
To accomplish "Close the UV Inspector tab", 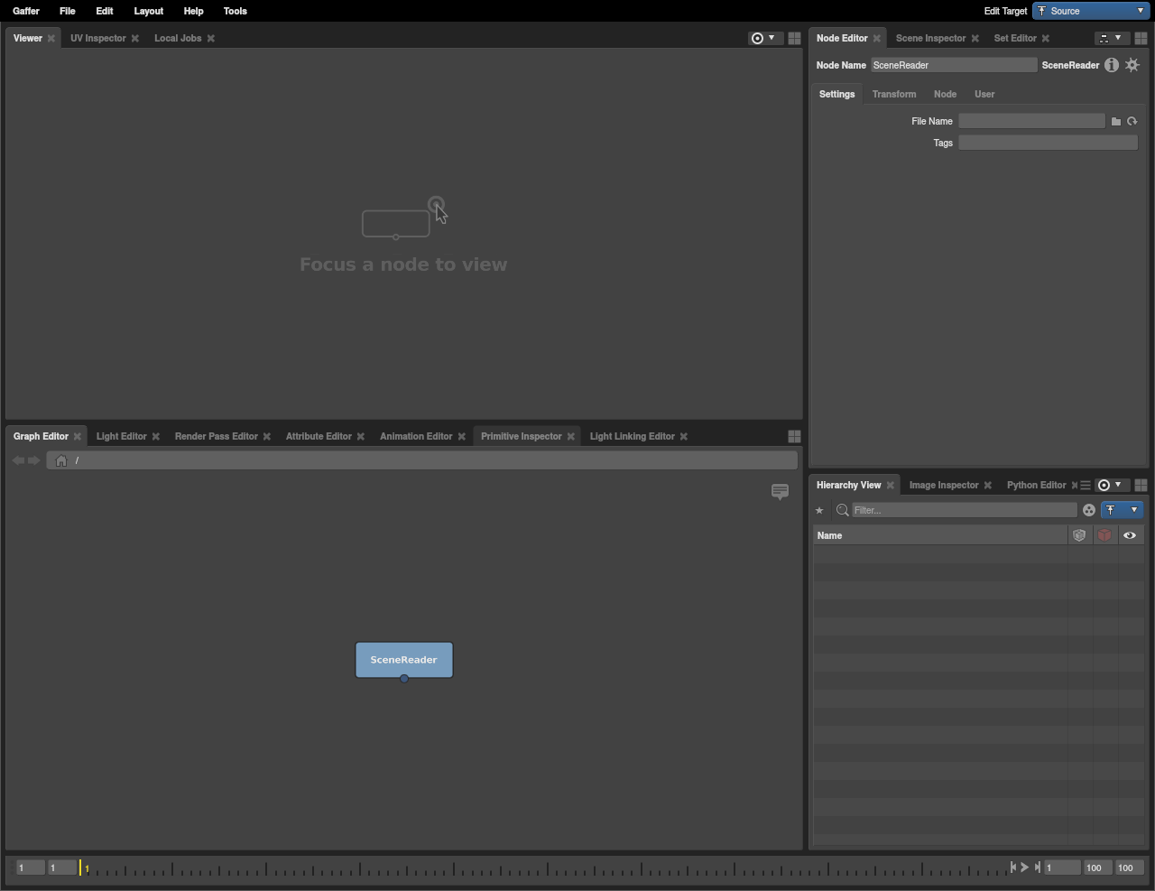I will coord(135,38).
